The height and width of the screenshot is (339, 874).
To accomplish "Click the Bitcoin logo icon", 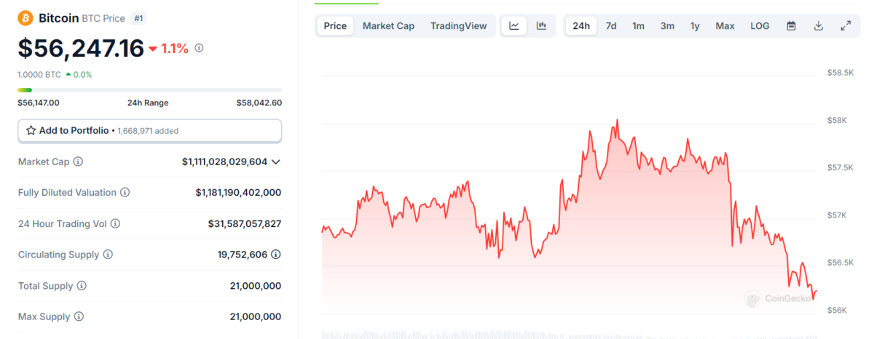I will tap(25, 17).
